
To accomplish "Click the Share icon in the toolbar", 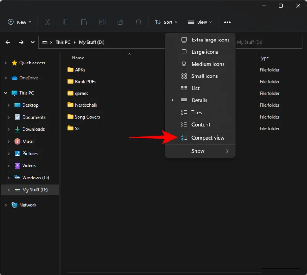I will pyautogui.click(x=120, y=22).
